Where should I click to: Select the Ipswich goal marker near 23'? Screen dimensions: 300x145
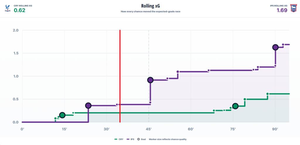(88, 106)
